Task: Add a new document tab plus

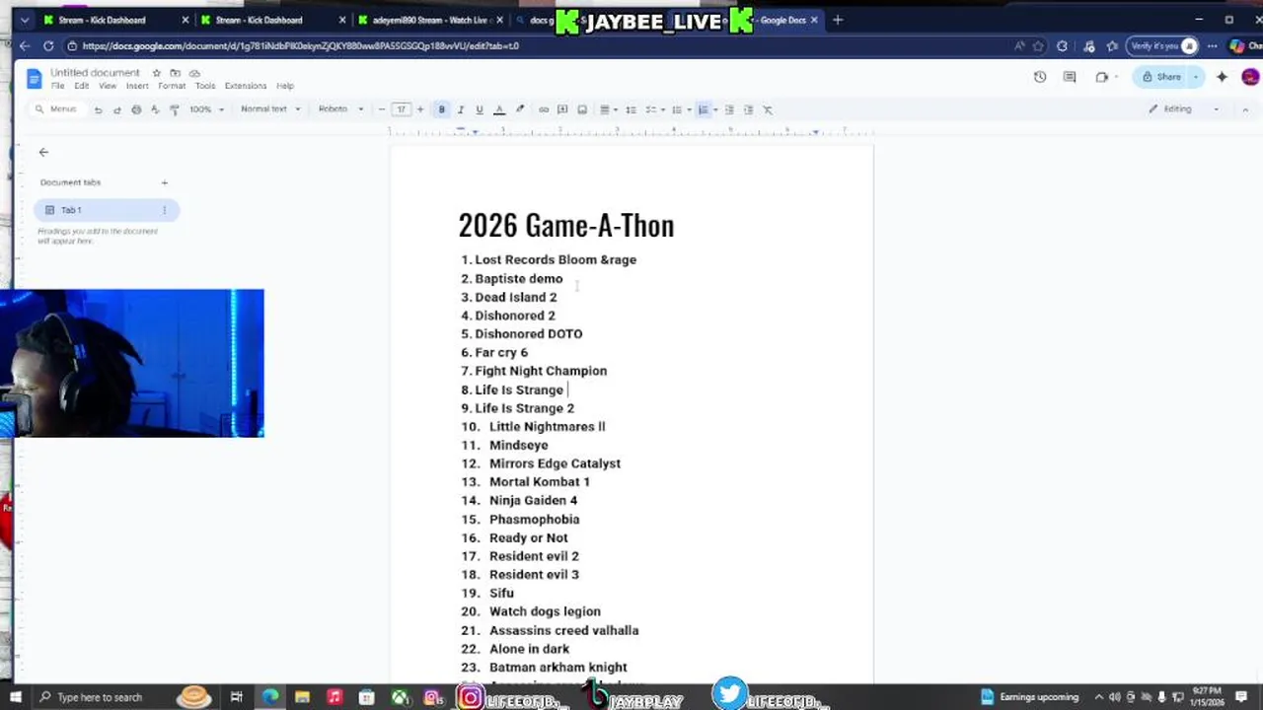Action: 165,182
